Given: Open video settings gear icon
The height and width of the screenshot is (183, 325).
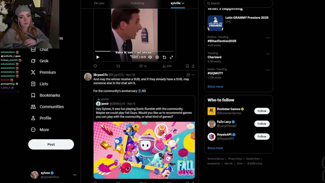Looking at the screenshot, I should 157,57.
